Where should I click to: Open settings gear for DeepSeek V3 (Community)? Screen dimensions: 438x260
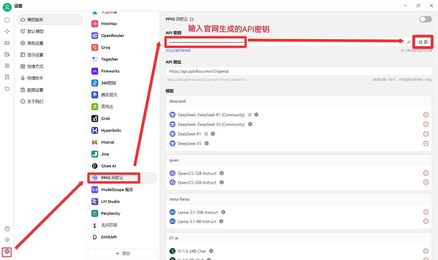[250, 124]
